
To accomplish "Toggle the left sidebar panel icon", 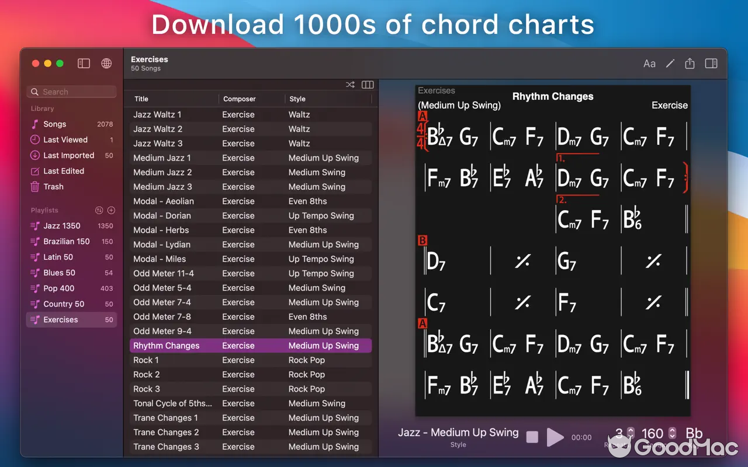I will point(84,64).
